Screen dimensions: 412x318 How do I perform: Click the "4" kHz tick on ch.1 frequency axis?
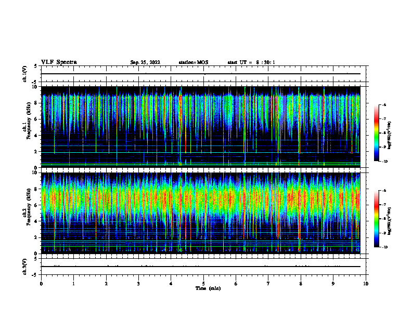pyautogui.click(x=36, y=136)
